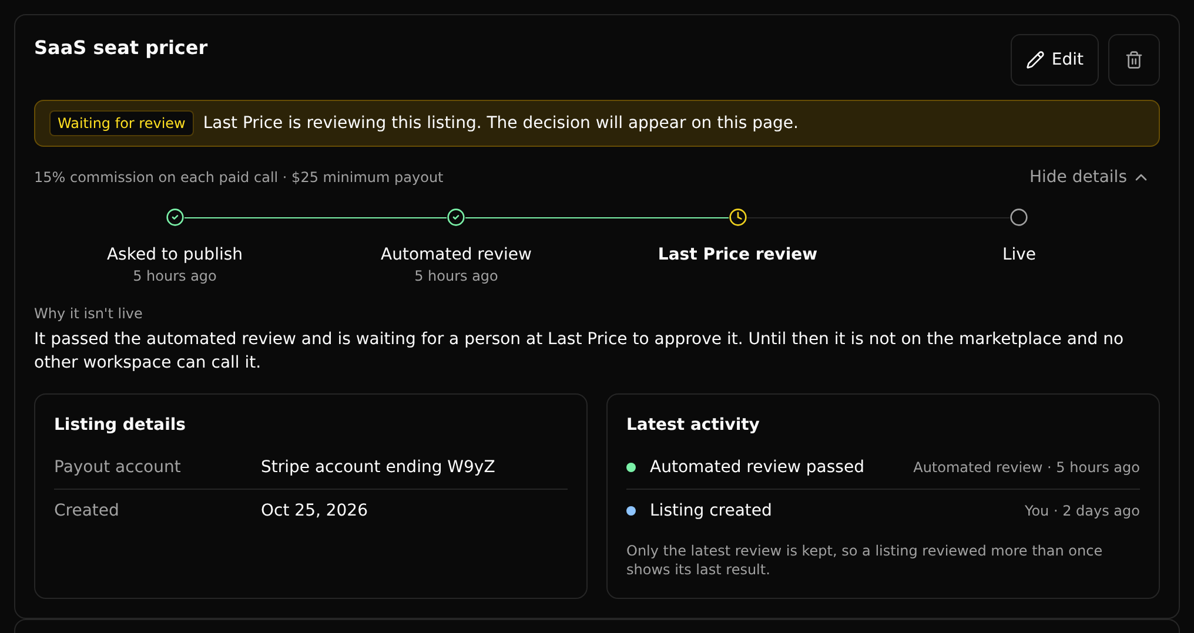Click the Stripe account ending W9yZ value
1194x633 pixels.
pyautogui.click(x=378, y=466)
